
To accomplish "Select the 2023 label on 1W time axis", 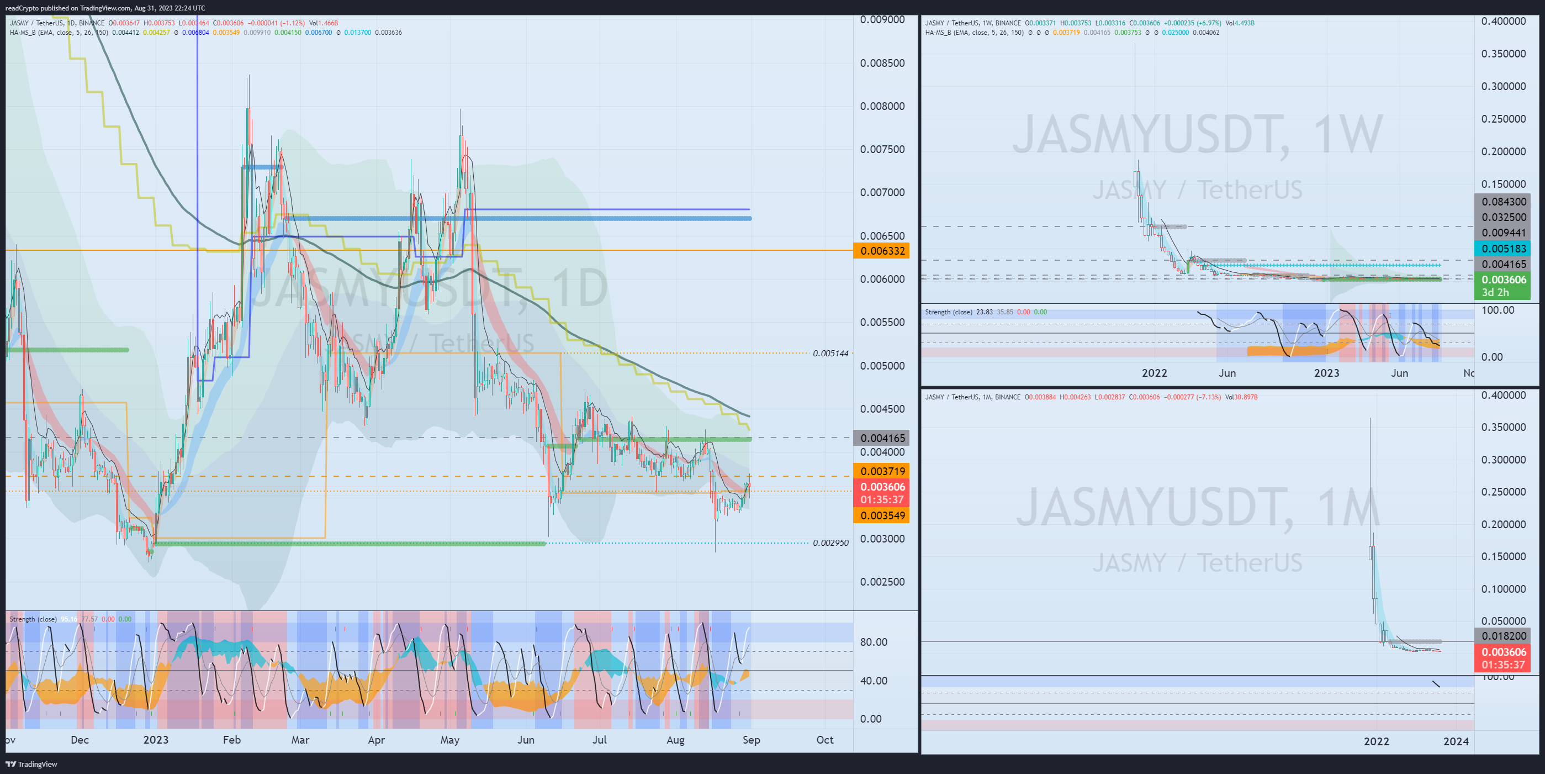I will (x=1326, y=372).
